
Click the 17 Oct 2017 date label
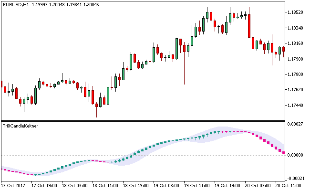click(13, 186)
